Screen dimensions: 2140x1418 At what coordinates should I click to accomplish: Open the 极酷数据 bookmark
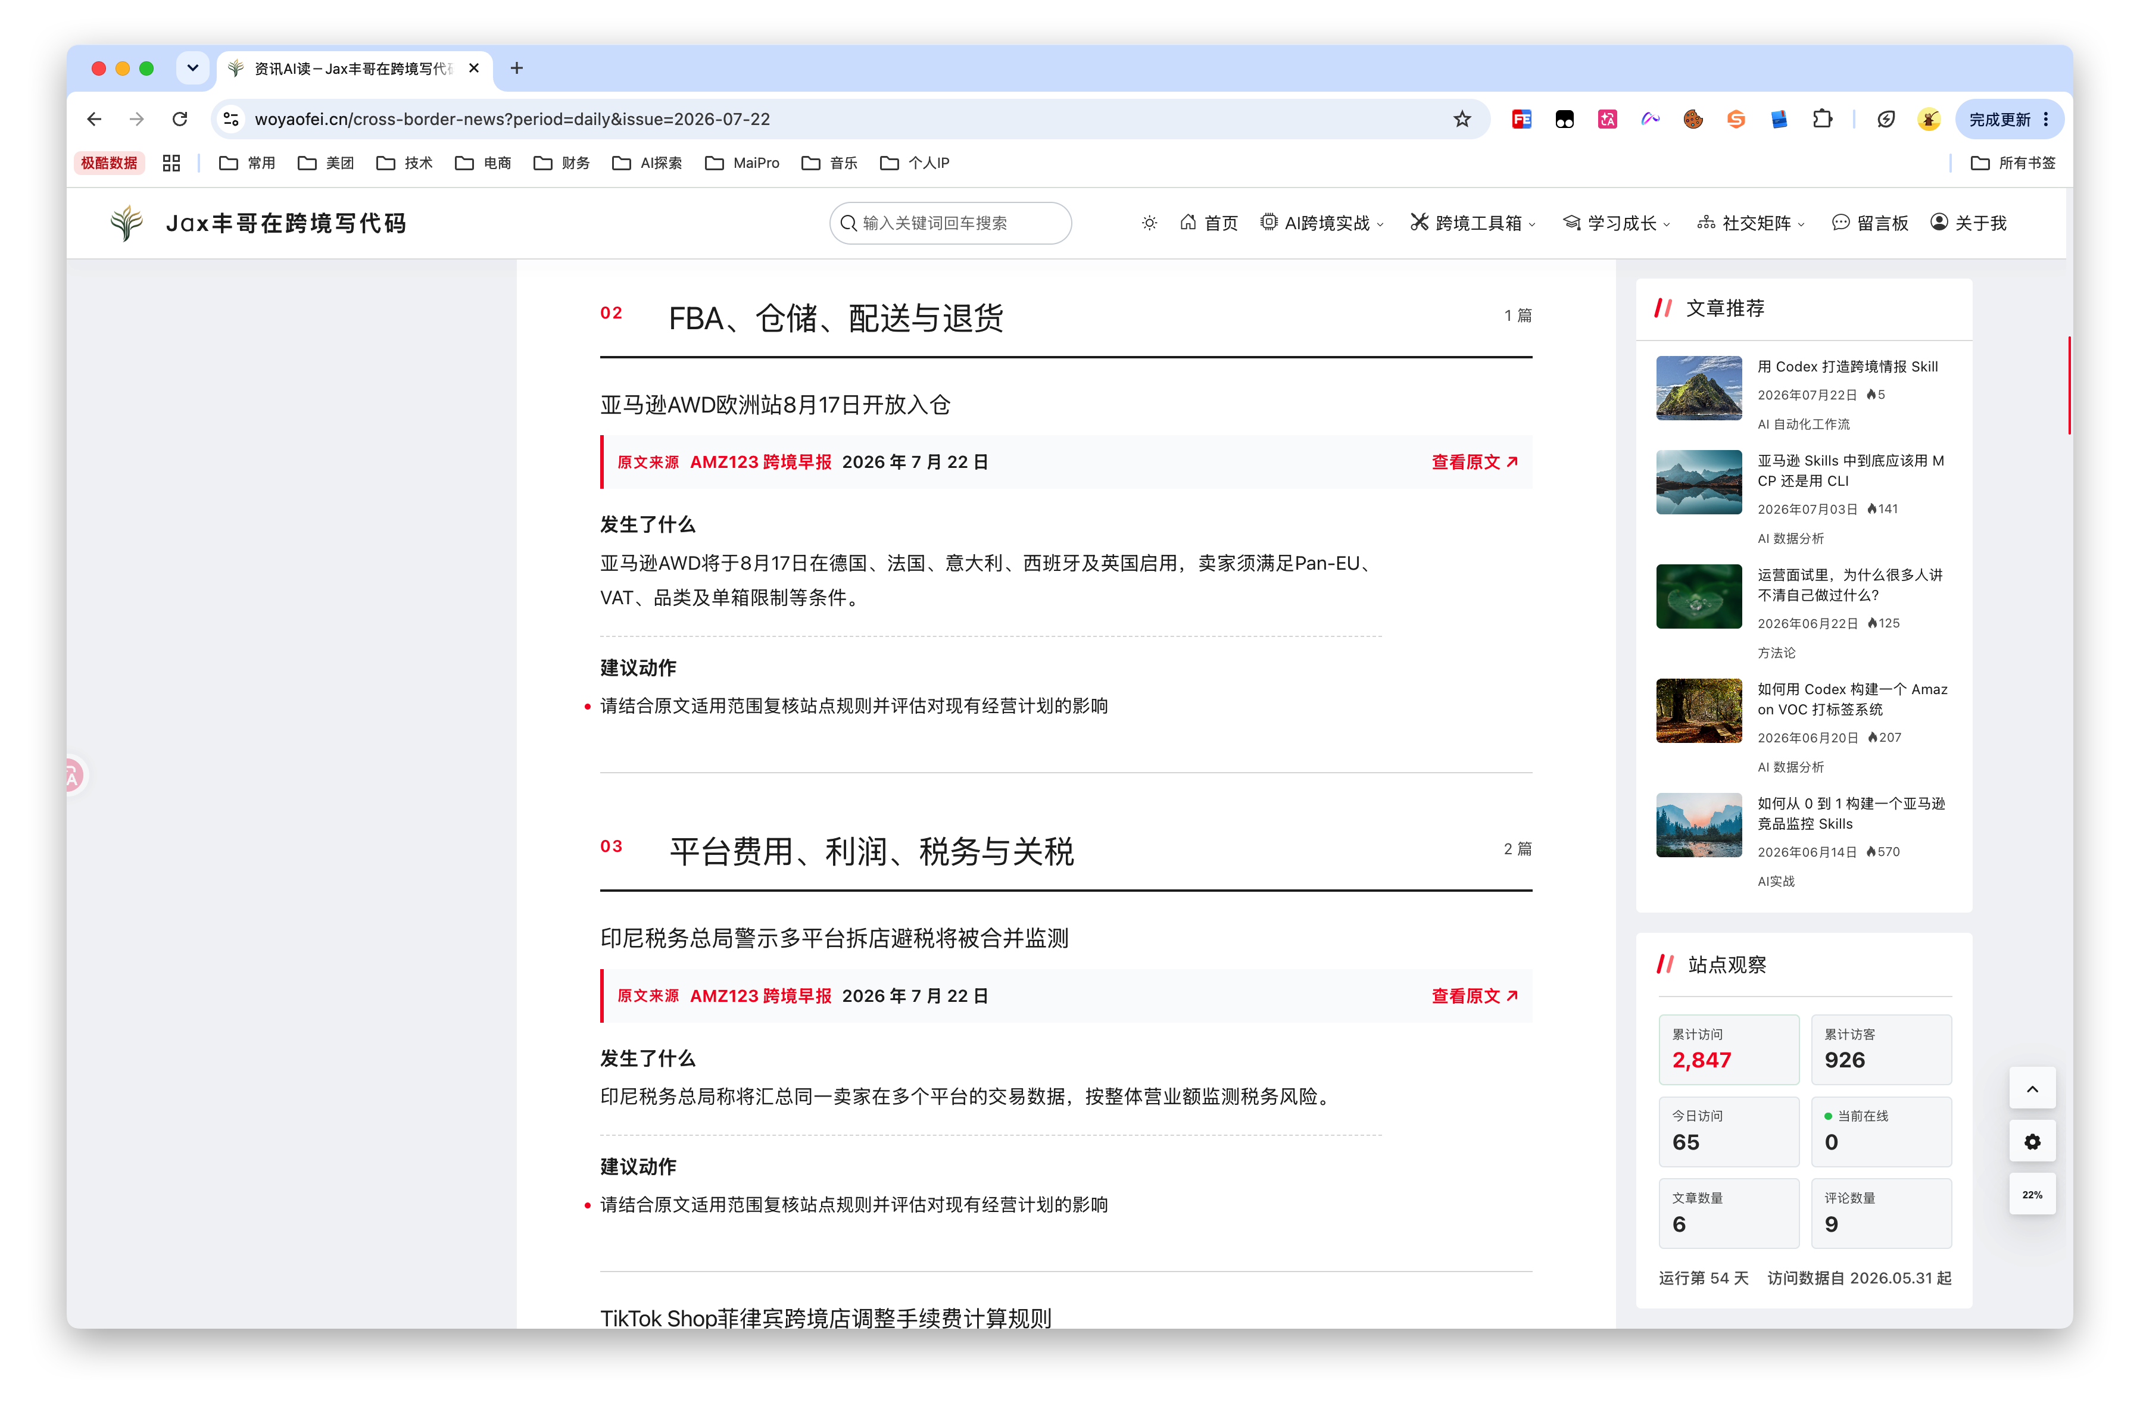click(x=110, y=163)
